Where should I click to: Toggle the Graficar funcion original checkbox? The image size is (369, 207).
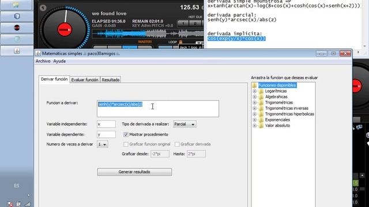pos(126,144)
